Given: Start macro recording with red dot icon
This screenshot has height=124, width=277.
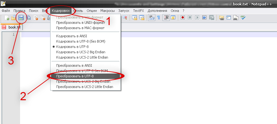Looking at the screenshot, I should pos(183,18).
